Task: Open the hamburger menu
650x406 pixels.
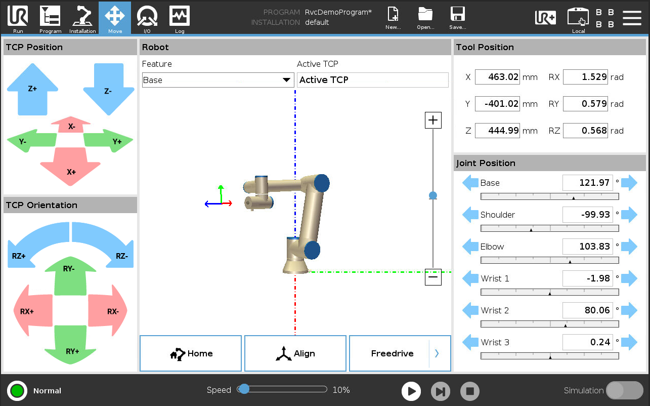Action: tap(632, 17)
